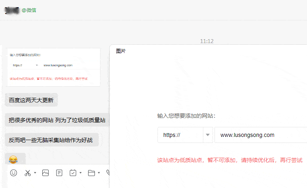Click the red 该站点为低质站点 warning text
307x188 pixels.
230,160
